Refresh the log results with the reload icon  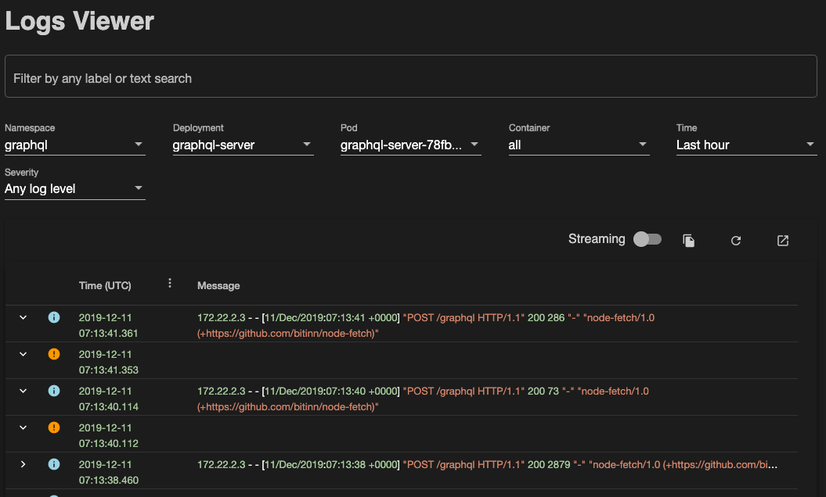pyautogui.click(x=735, y=241)
